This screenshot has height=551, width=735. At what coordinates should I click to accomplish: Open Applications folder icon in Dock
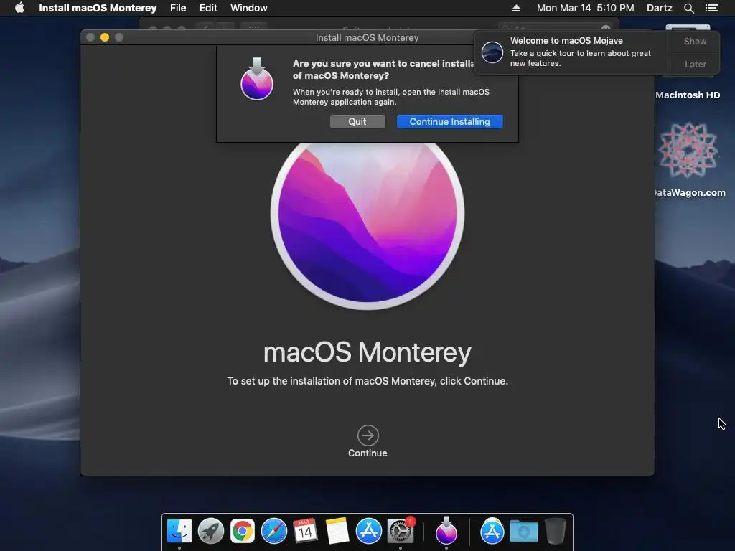pyautogui.click(x=492, y=531)
